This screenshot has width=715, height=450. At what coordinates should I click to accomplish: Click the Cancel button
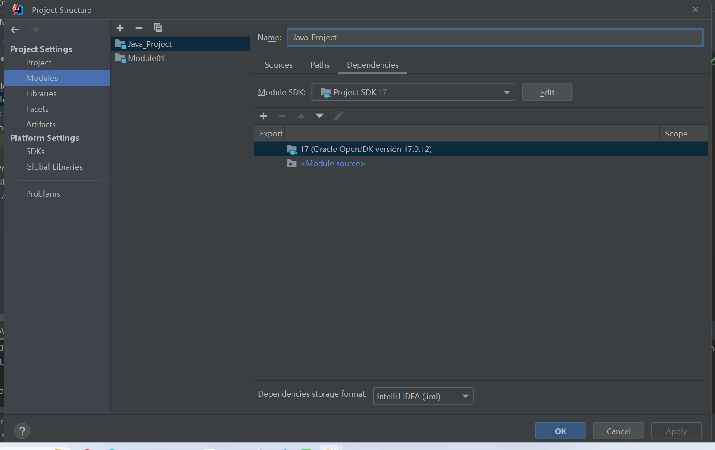click(x=618, y=431)
